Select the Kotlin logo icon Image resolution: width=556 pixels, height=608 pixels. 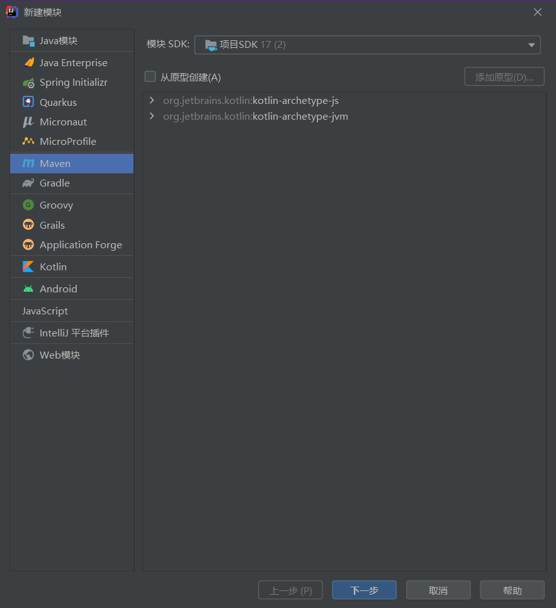pos(28,267)
